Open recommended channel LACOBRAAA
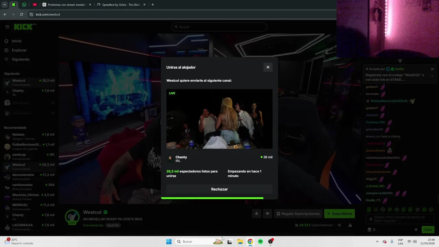The image size is (439, 247). (29, 227)
